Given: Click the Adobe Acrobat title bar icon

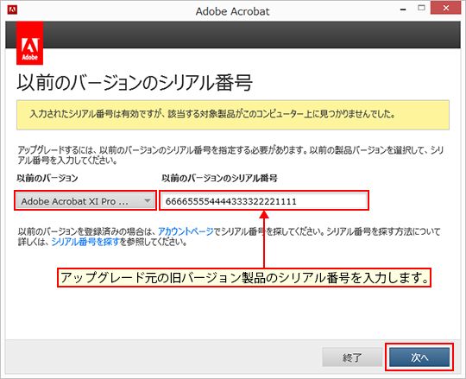Looking at the screenshot, I should [12, 9].
